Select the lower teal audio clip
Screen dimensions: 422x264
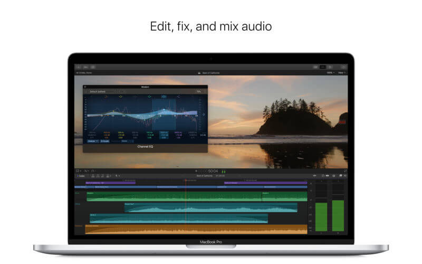179,219
